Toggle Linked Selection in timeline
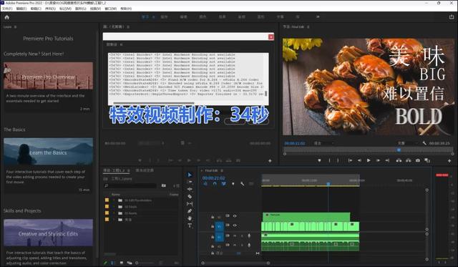 (x=223, y=184)
